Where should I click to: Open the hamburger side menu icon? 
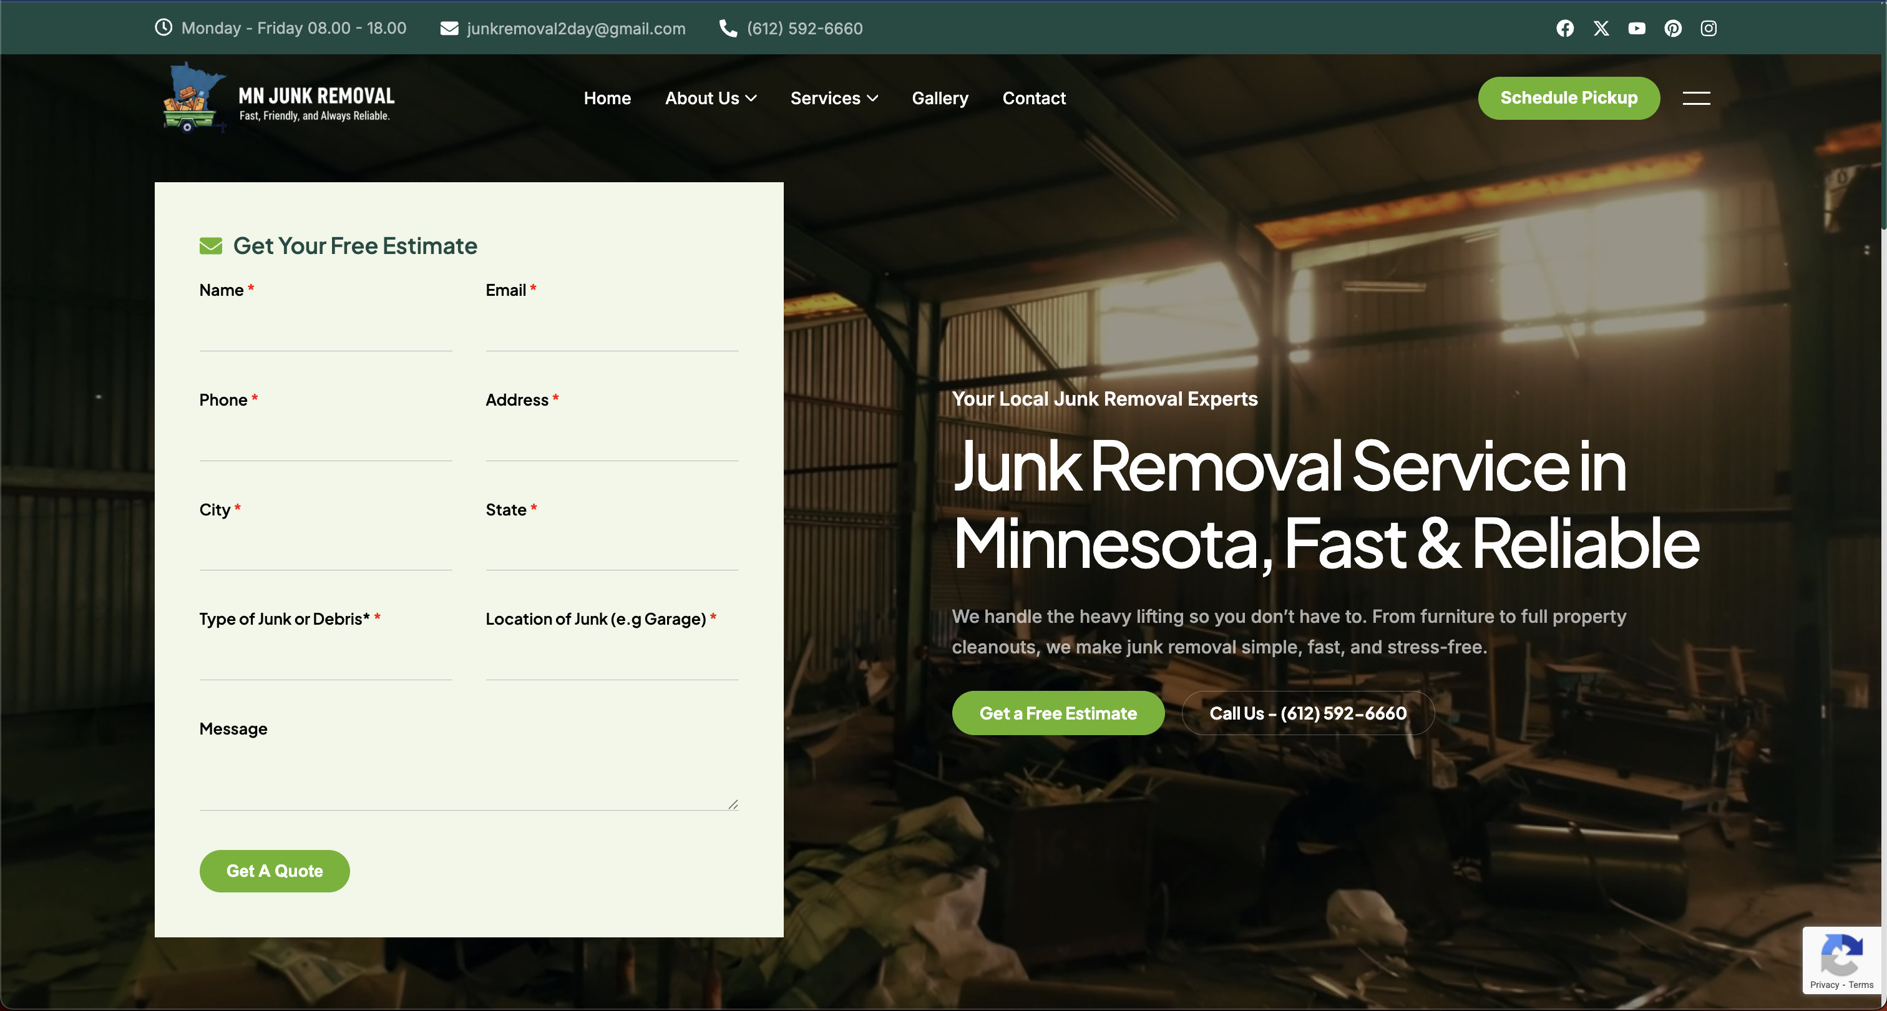[x=1696, y=98]
